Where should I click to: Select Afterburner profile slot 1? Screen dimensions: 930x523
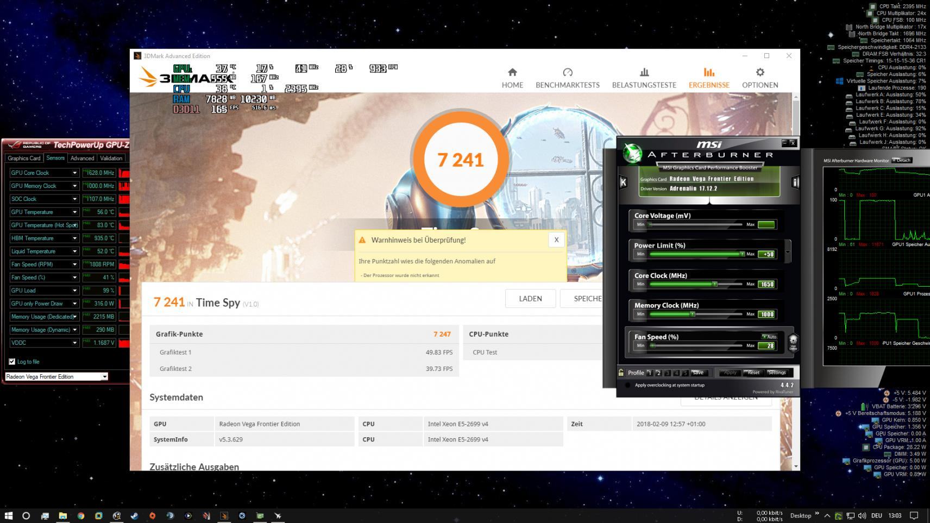[649, 373]
